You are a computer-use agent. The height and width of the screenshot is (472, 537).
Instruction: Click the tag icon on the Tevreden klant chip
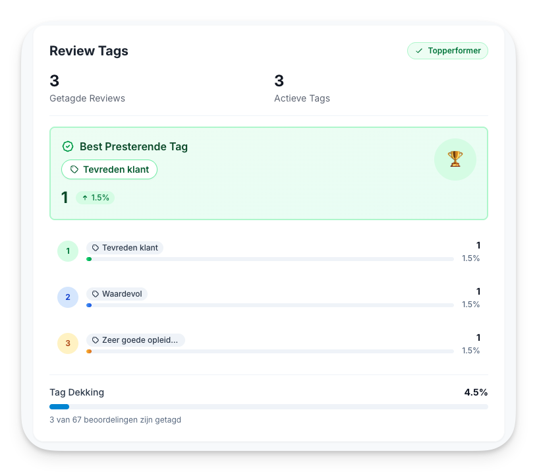(74, 169)
